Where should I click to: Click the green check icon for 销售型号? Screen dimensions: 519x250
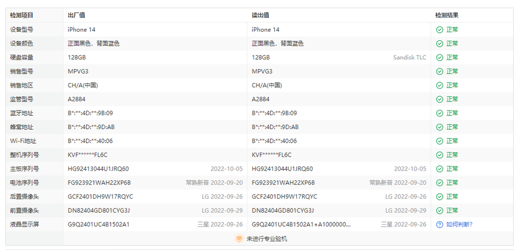[x=439, y=71]
